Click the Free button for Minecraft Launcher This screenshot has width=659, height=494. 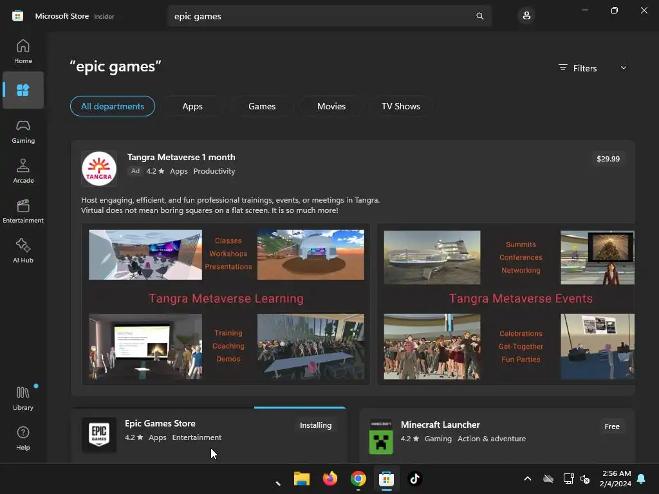point(612,426)
